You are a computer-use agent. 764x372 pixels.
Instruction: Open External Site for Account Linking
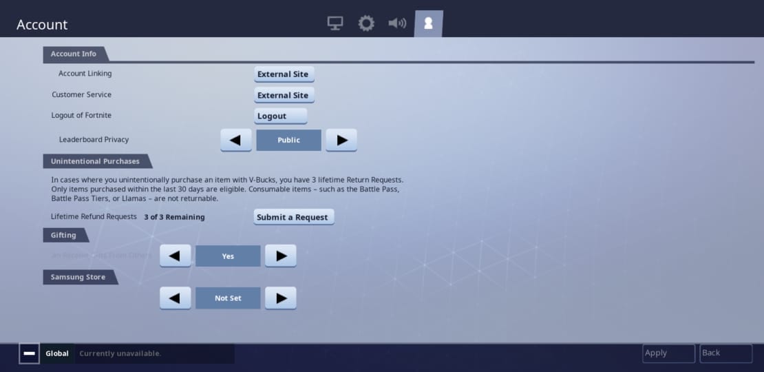click(284, 74)
